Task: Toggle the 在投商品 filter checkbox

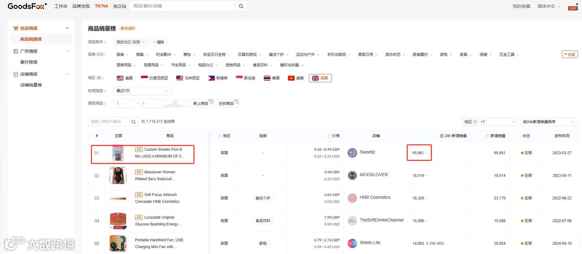Action: click(x=227, y=103)
